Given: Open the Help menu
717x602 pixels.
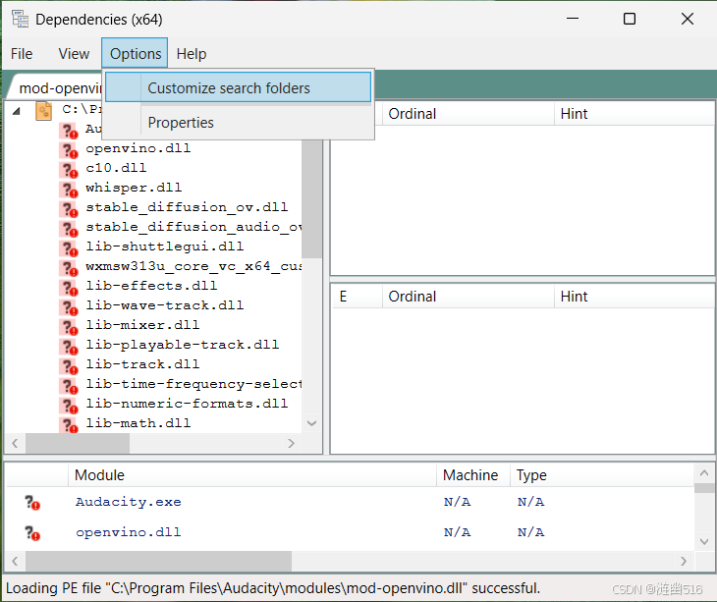Looking at the screenshot, I should pyautogui.click(x=192, y=54).
